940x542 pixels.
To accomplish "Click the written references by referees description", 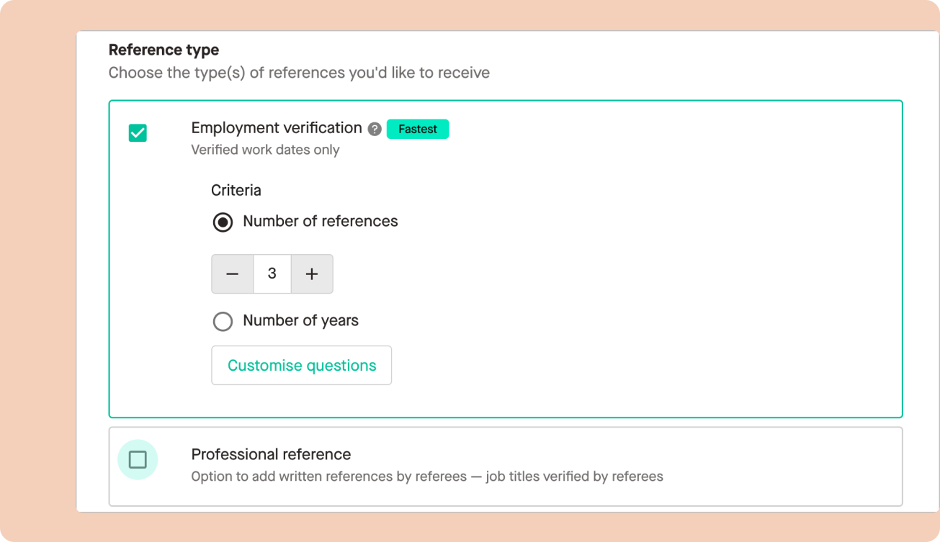I will [x=427, y=476].
